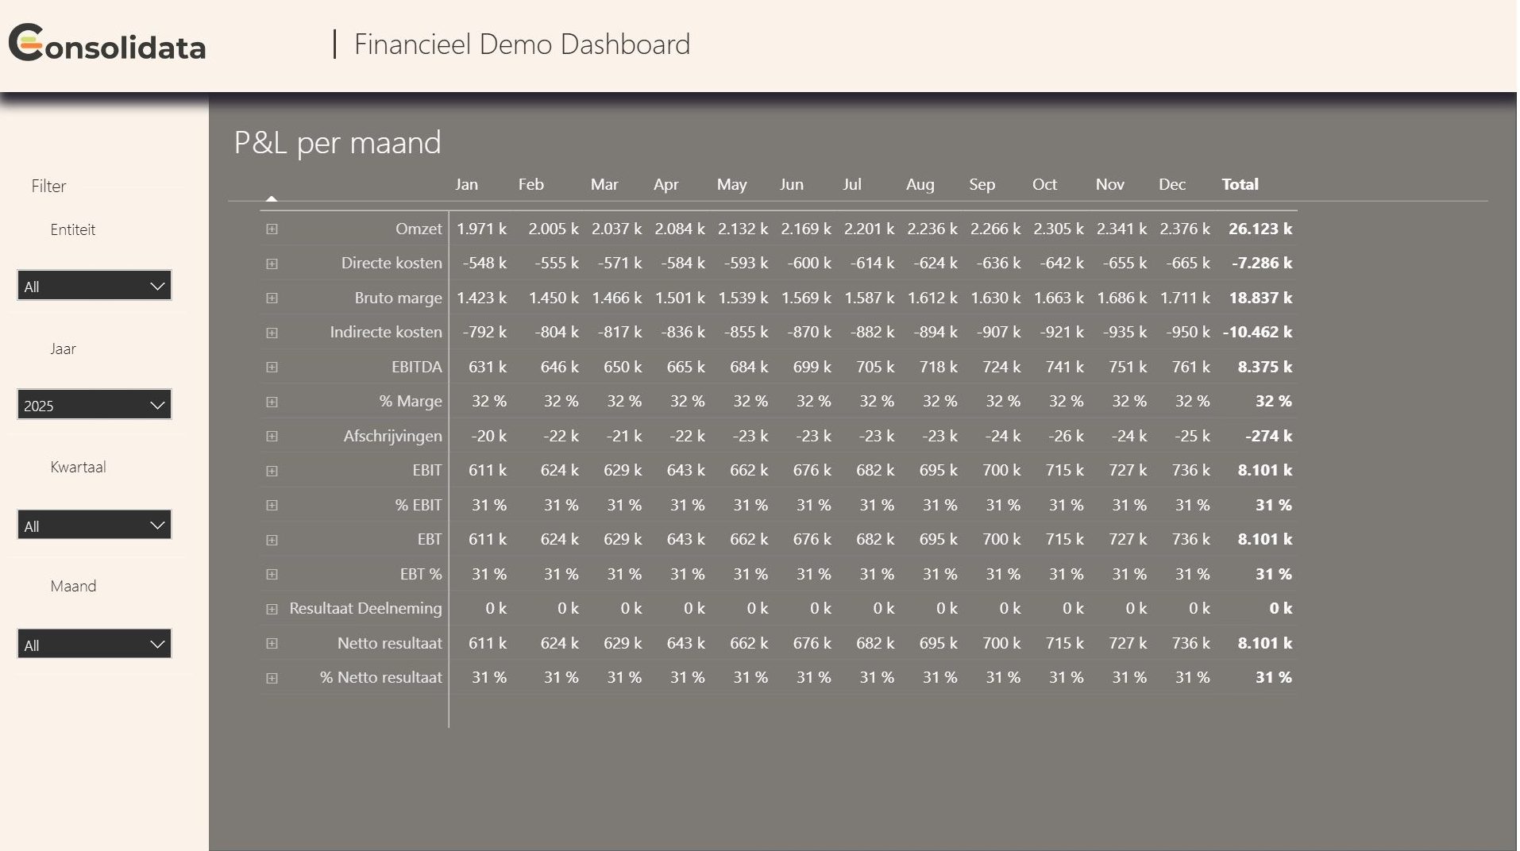The image size is (1520, 851).
Task: Click EBITDA July value 705 k
Action: click(875, 368)
